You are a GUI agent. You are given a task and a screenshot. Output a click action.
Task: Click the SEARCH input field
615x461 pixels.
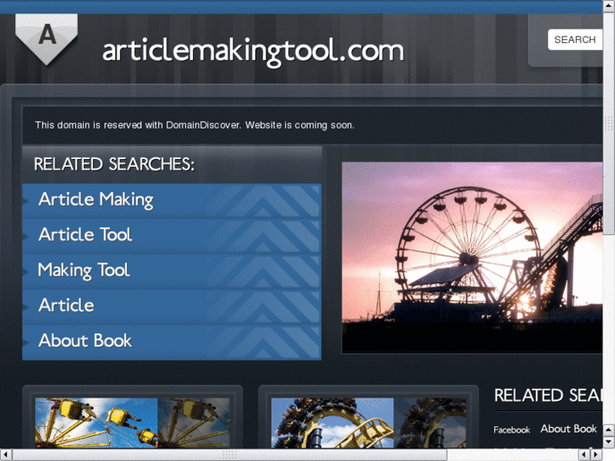click(x=575, y=40)
